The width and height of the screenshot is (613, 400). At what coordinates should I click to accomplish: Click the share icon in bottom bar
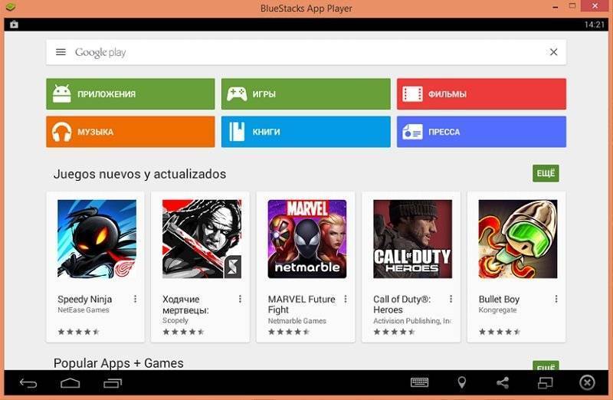503,383
